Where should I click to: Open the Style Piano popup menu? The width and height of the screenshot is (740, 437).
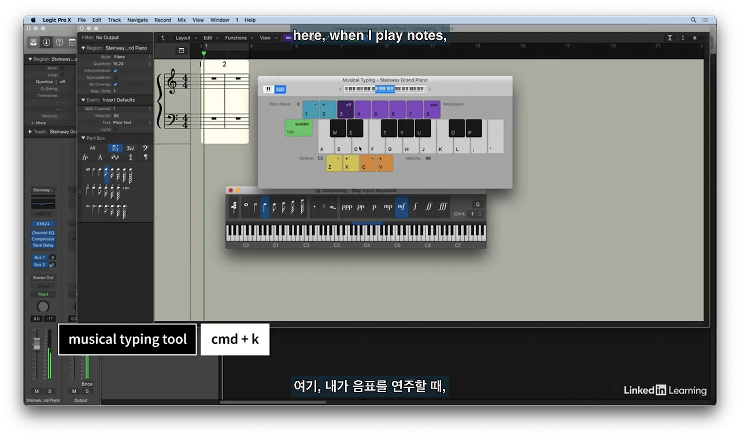[132, 57]
